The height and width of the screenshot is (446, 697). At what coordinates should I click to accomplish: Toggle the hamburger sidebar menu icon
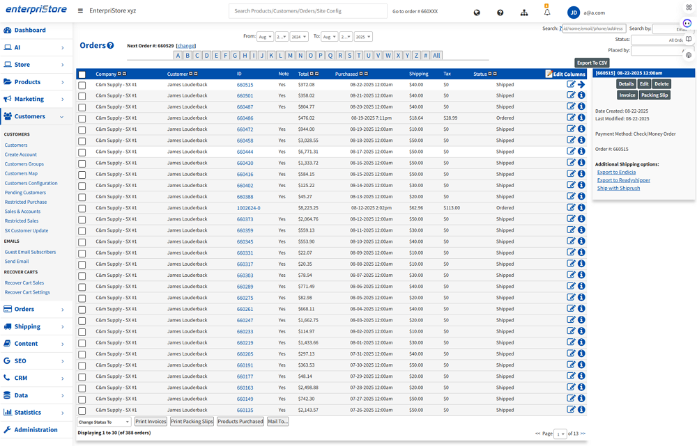pyautogui.click(x=80, y=11)
